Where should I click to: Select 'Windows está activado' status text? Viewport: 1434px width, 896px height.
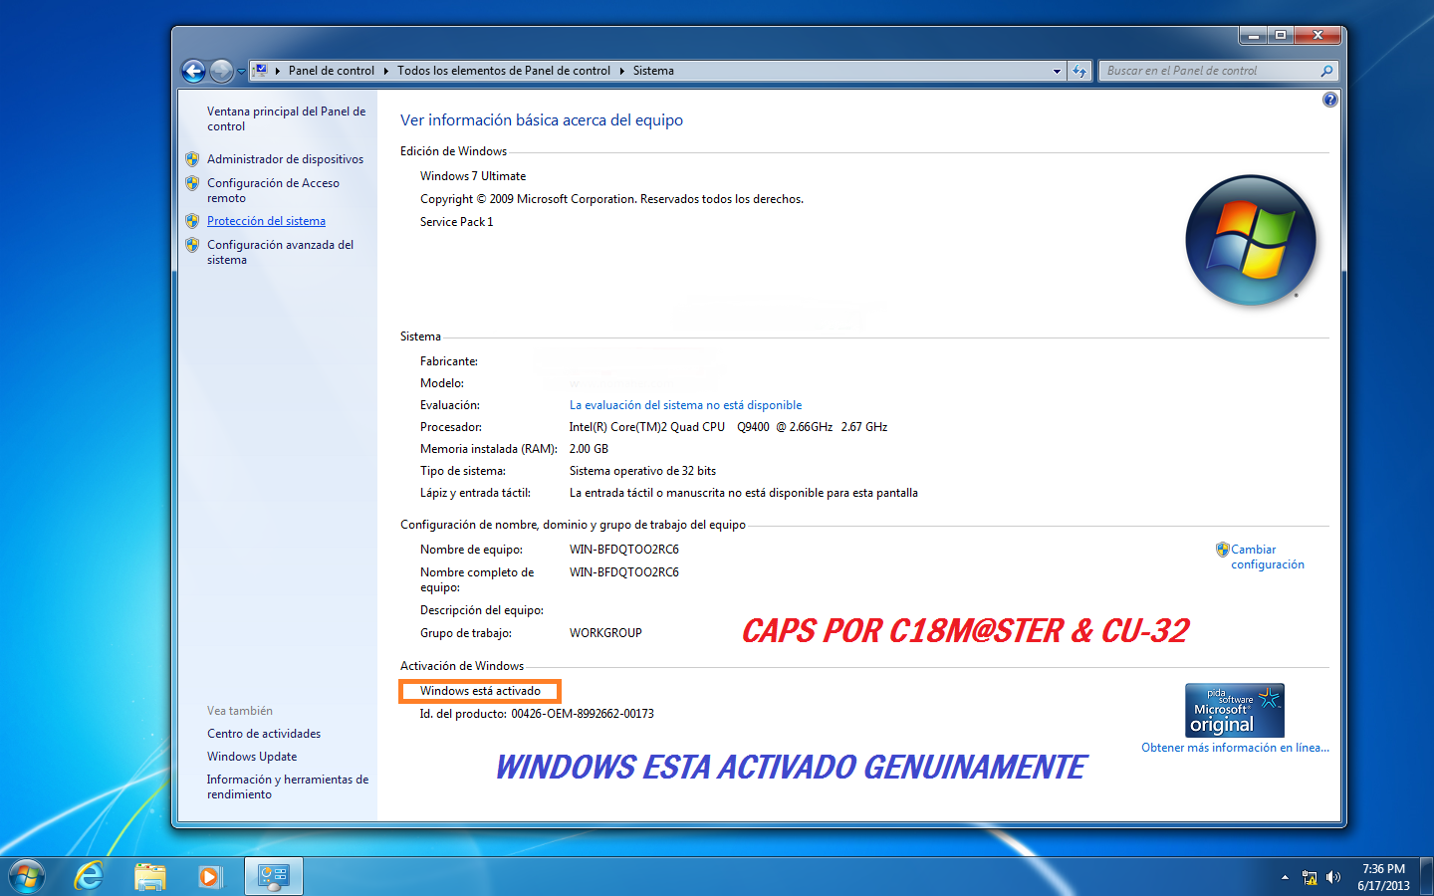(x=480, y=691)
